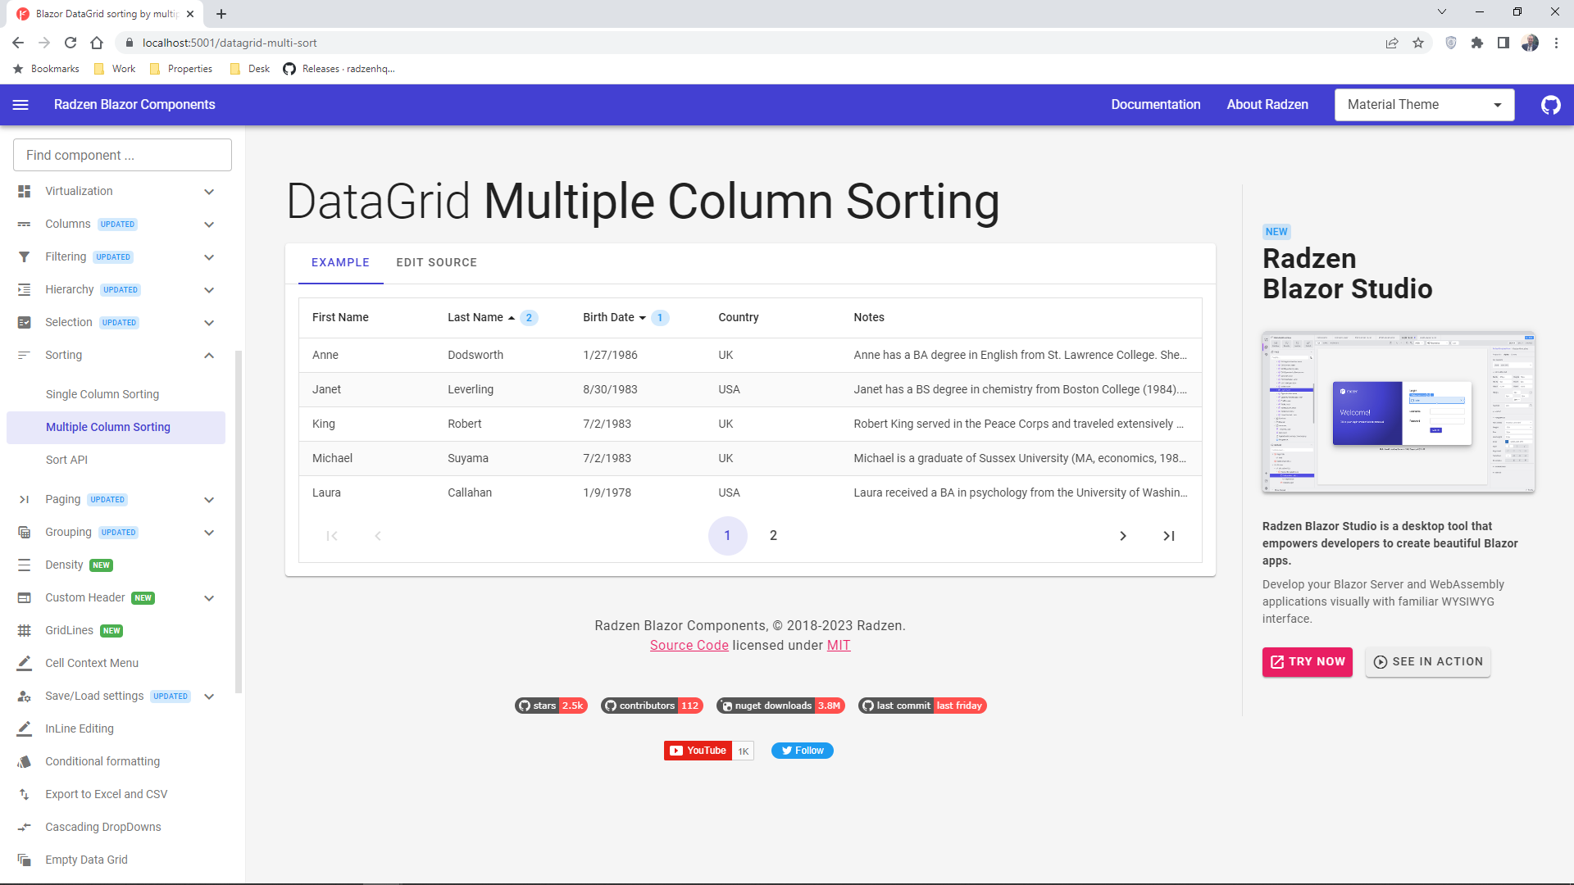
Task: Switch to the EDIT SOURCE tab
Action: tap(437, 262)
